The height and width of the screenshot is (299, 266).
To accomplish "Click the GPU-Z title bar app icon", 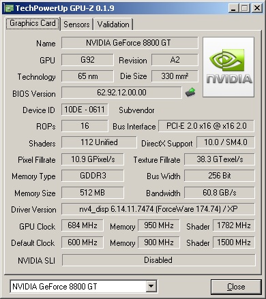I will 10,8.
